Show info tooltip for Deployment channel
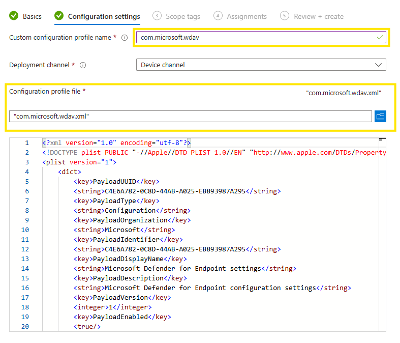This screenshot has height=343, width=400. tap(83, 65)
